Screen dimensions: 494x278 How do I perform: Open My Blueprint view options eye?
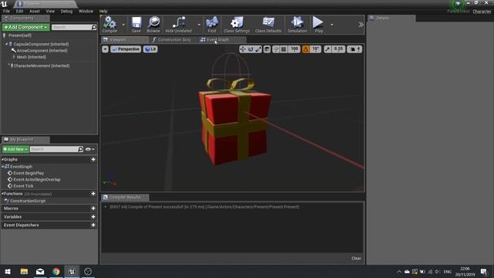point(90,149)
